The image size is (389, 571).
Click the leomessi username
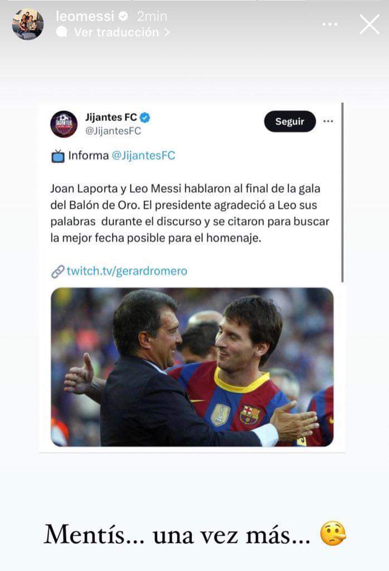click(85, 16)
